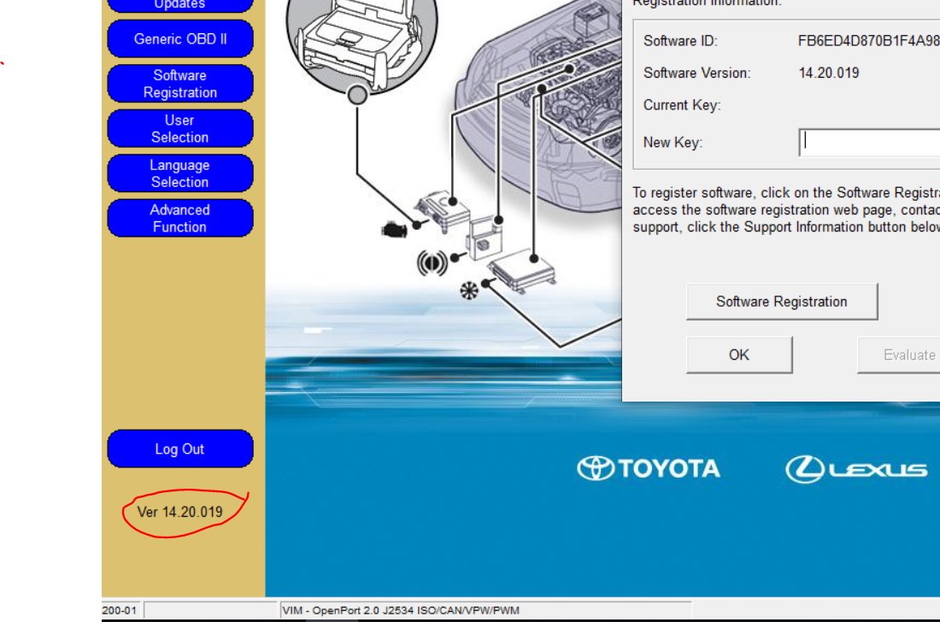The image size is (940, 622).
Task: Click the Log Out button
Action: [179, 449]
